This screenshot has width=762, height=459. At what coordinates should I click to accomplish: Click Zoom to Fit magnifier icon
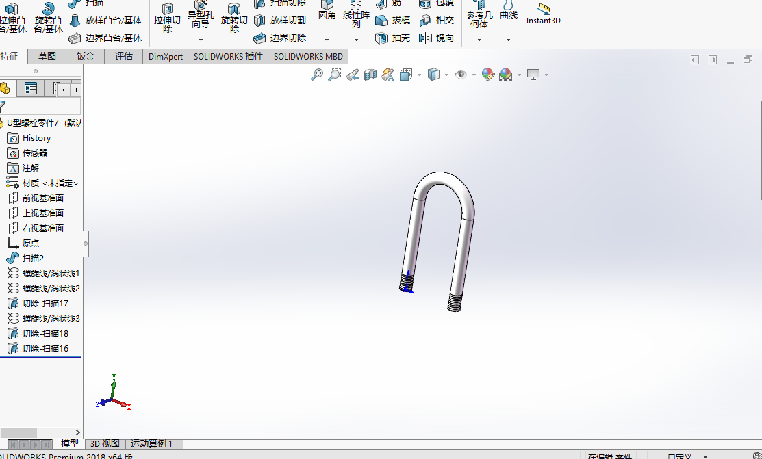[x=317, y=75]
